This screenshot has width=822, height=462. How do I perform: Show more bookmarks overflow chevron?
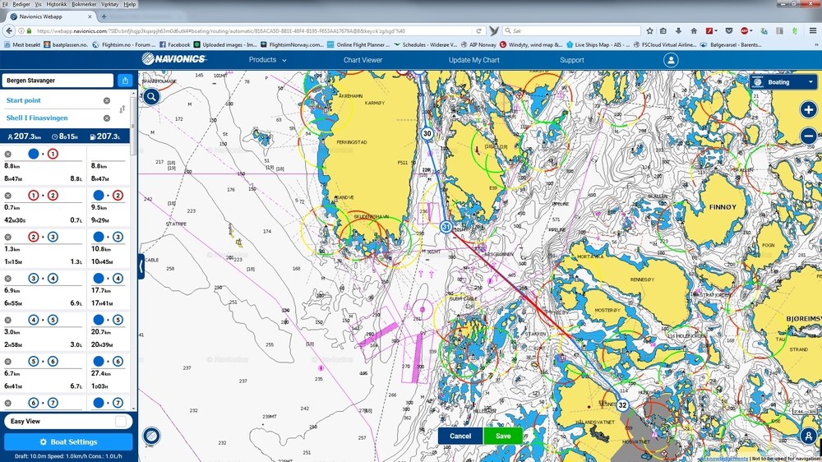818,44
